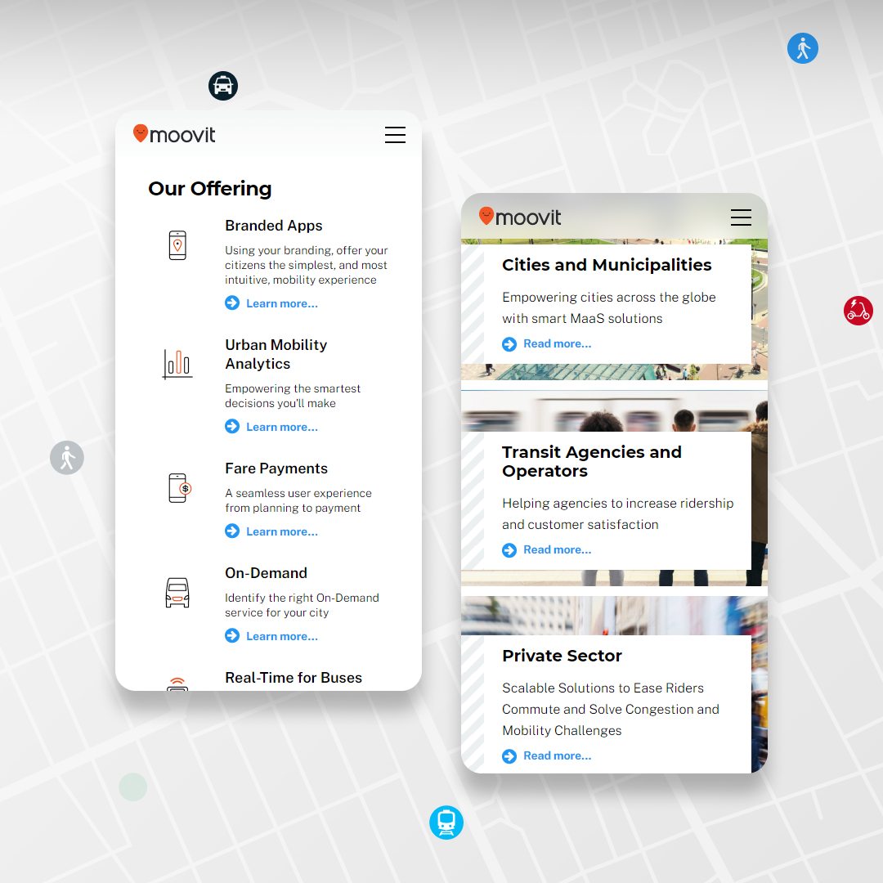Select the Real-Time for Buses heading
Viewport: 883px width, 883px height.
pyautogui.click(x=294, y=678)
